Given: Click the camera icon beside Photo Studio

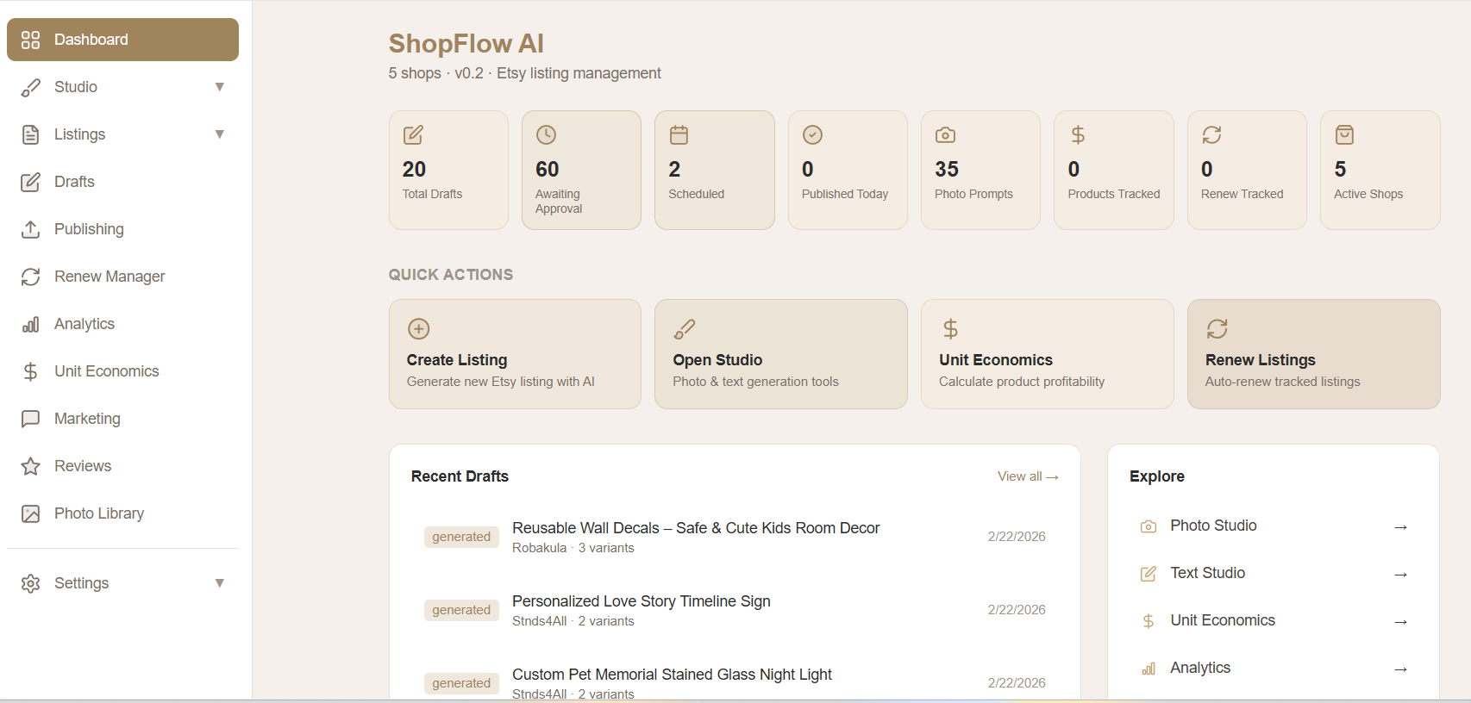Looking at the screenshot, I should point(1149,526).
